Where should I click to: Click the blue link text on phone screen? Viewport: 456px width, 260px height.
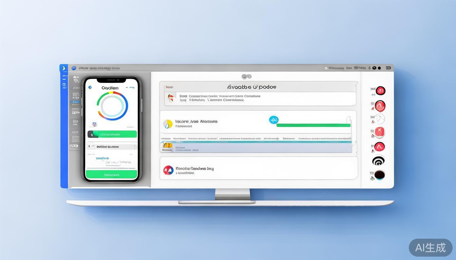(x=102, y=158)
